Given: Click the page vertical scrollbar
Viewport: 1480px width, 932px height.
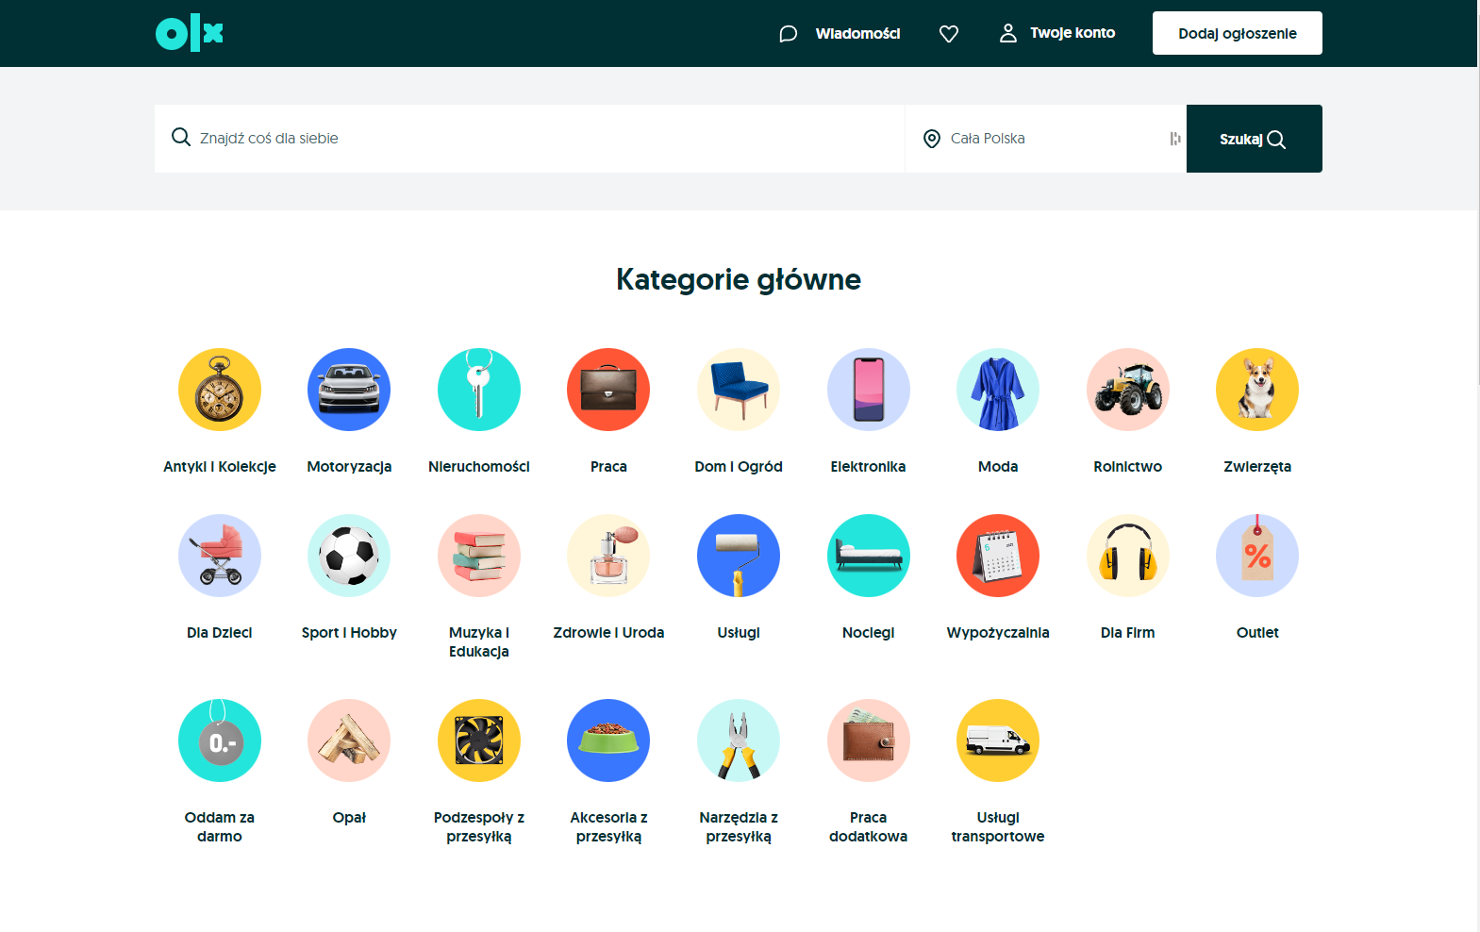Looking at the screenshot, I should tap(1478, 466).
